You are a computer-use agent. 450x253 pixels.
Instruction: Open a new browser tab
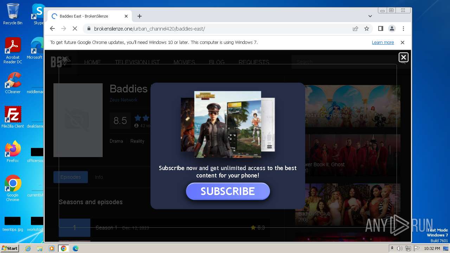[x=140, y=16]
